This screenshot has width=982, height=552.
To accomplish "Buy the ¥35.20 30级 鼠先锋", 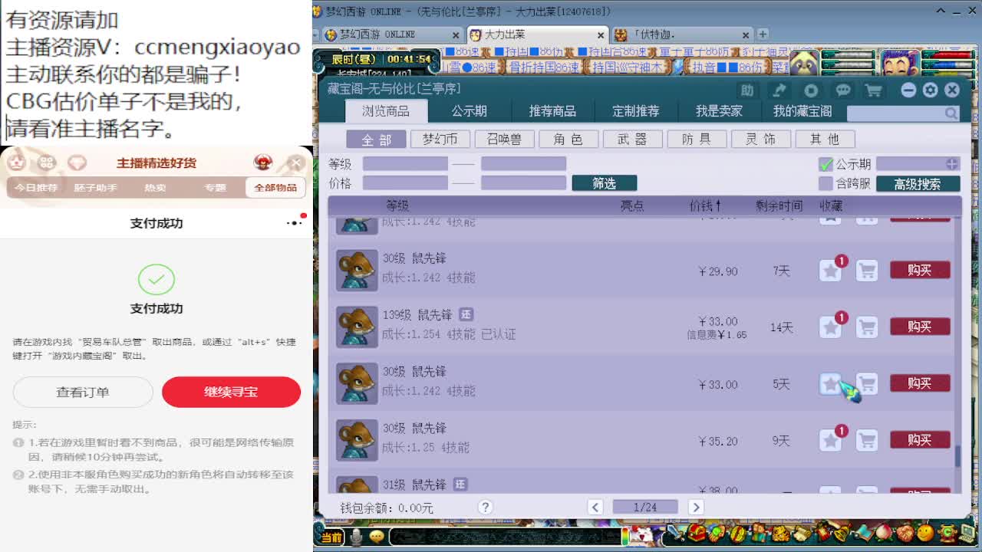I will (920, 440).
